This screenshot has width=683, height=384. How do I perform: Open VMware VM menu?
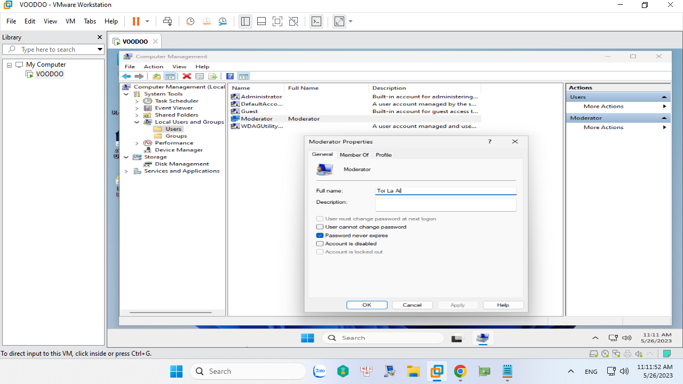(x=70, y=21)
